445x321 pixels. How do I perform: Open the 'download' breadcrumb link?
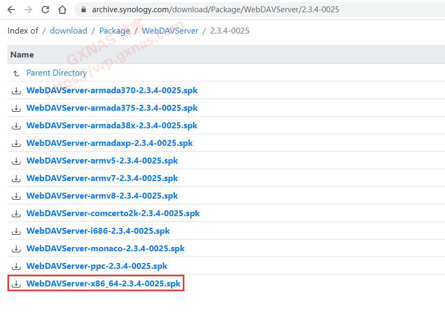(68, 31)
